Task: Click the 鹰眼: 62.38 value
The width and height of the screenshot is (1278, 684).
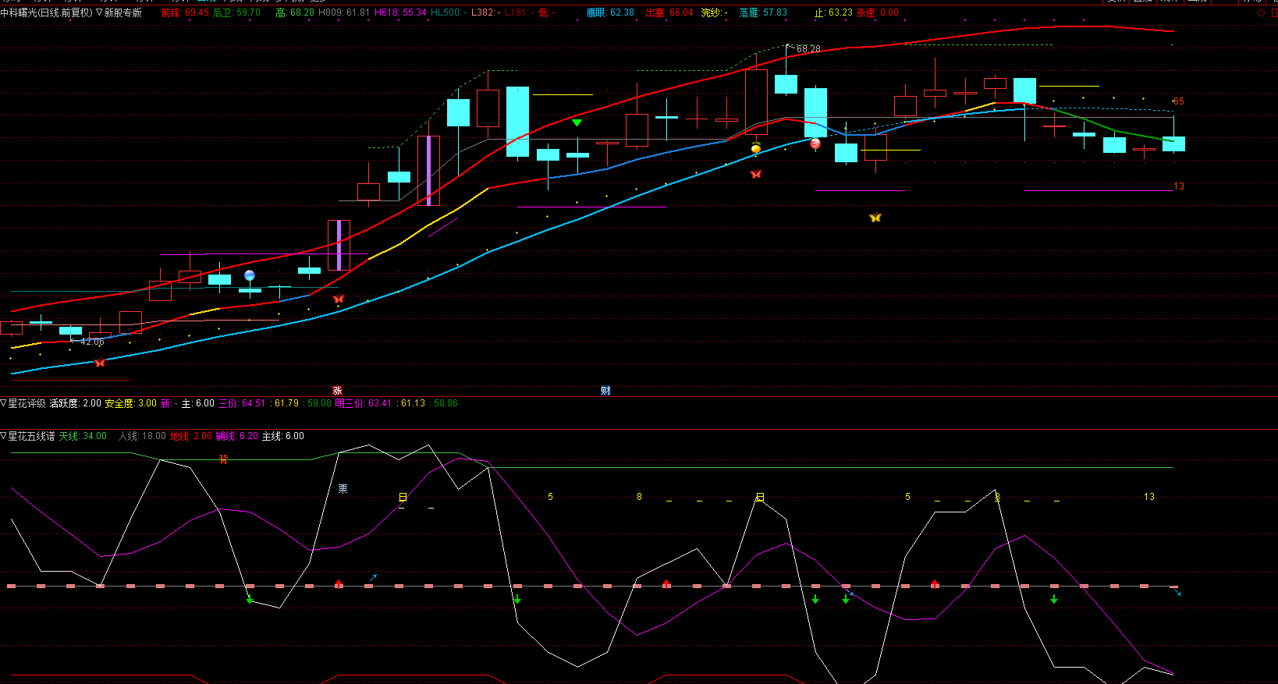Action: point(610,12)
